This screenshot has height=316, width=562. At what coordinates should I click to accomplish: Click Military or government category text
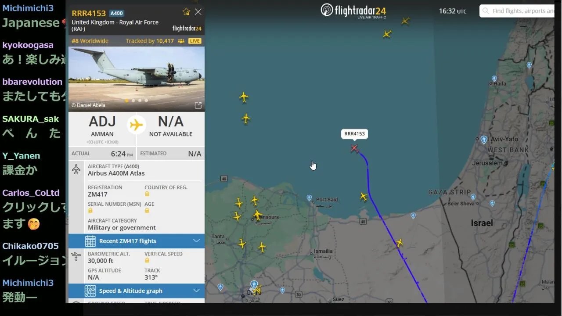122,227
